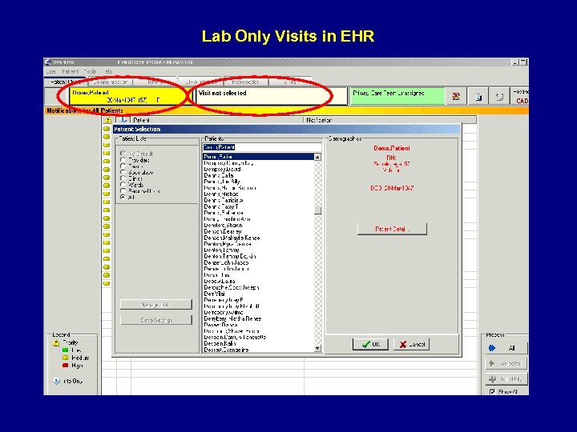
Task: Click the Medium priority yellow swatch in Legend
Action: 65,358
